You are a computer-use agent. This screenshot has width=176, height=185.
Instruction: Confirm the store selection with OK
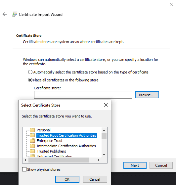click(67, 179)
